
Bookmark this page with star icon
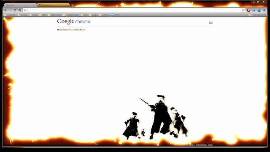[x=243, y=10]
